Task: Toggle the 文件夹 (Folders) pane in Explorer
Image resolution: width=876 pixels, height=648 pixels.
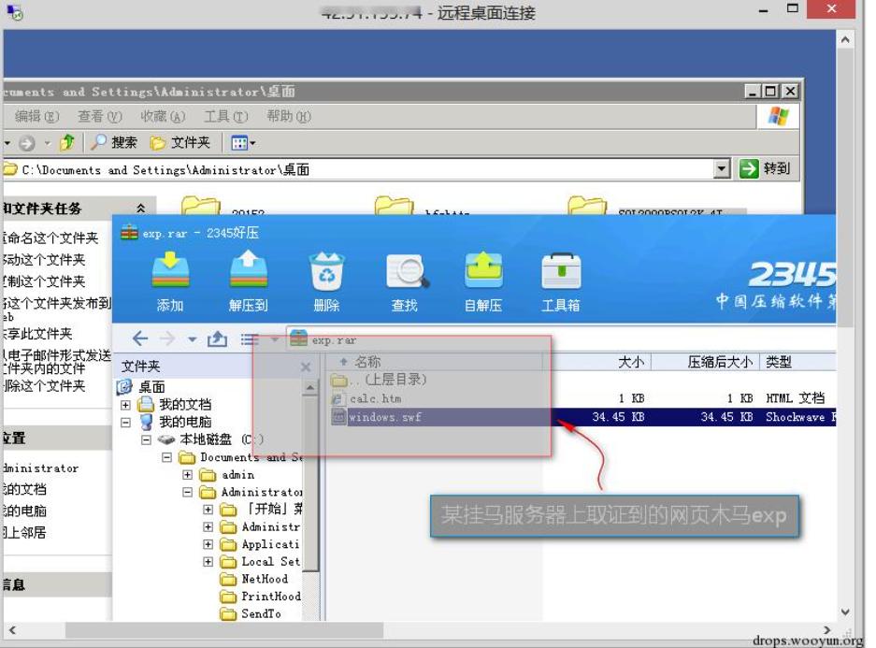Action: point(183,144)
